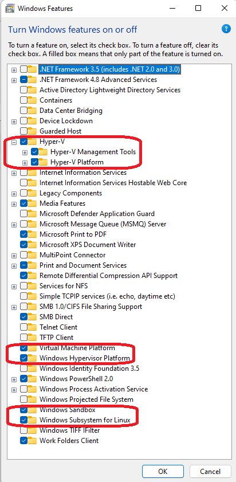Uncheck Media Features checkbox

[23, 203]
